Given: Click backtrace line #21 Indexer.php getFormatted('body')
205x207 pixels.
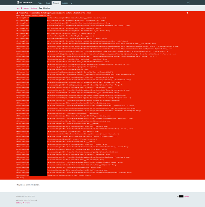Looking at the screenshot, I should (64, 72).
